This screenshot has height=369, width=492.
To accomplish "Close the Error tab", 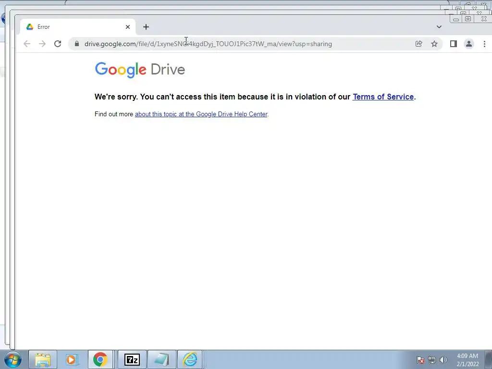I will (128, 27).
